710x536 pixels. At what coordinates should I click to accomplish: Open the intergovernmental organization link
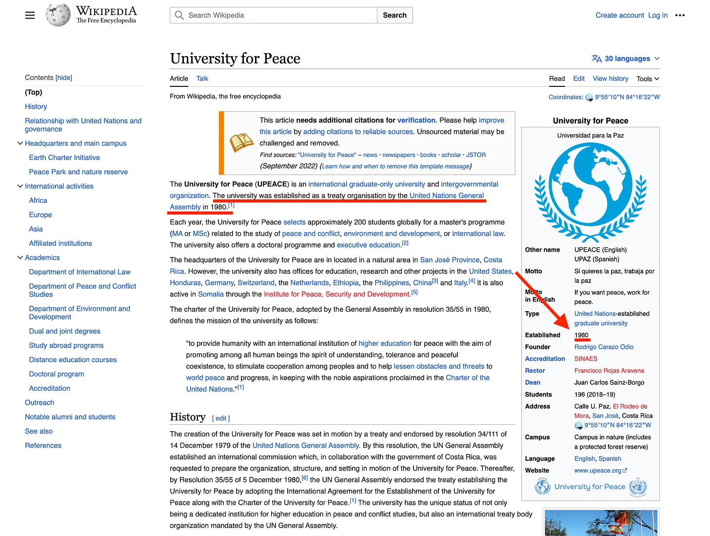point(470,184)
